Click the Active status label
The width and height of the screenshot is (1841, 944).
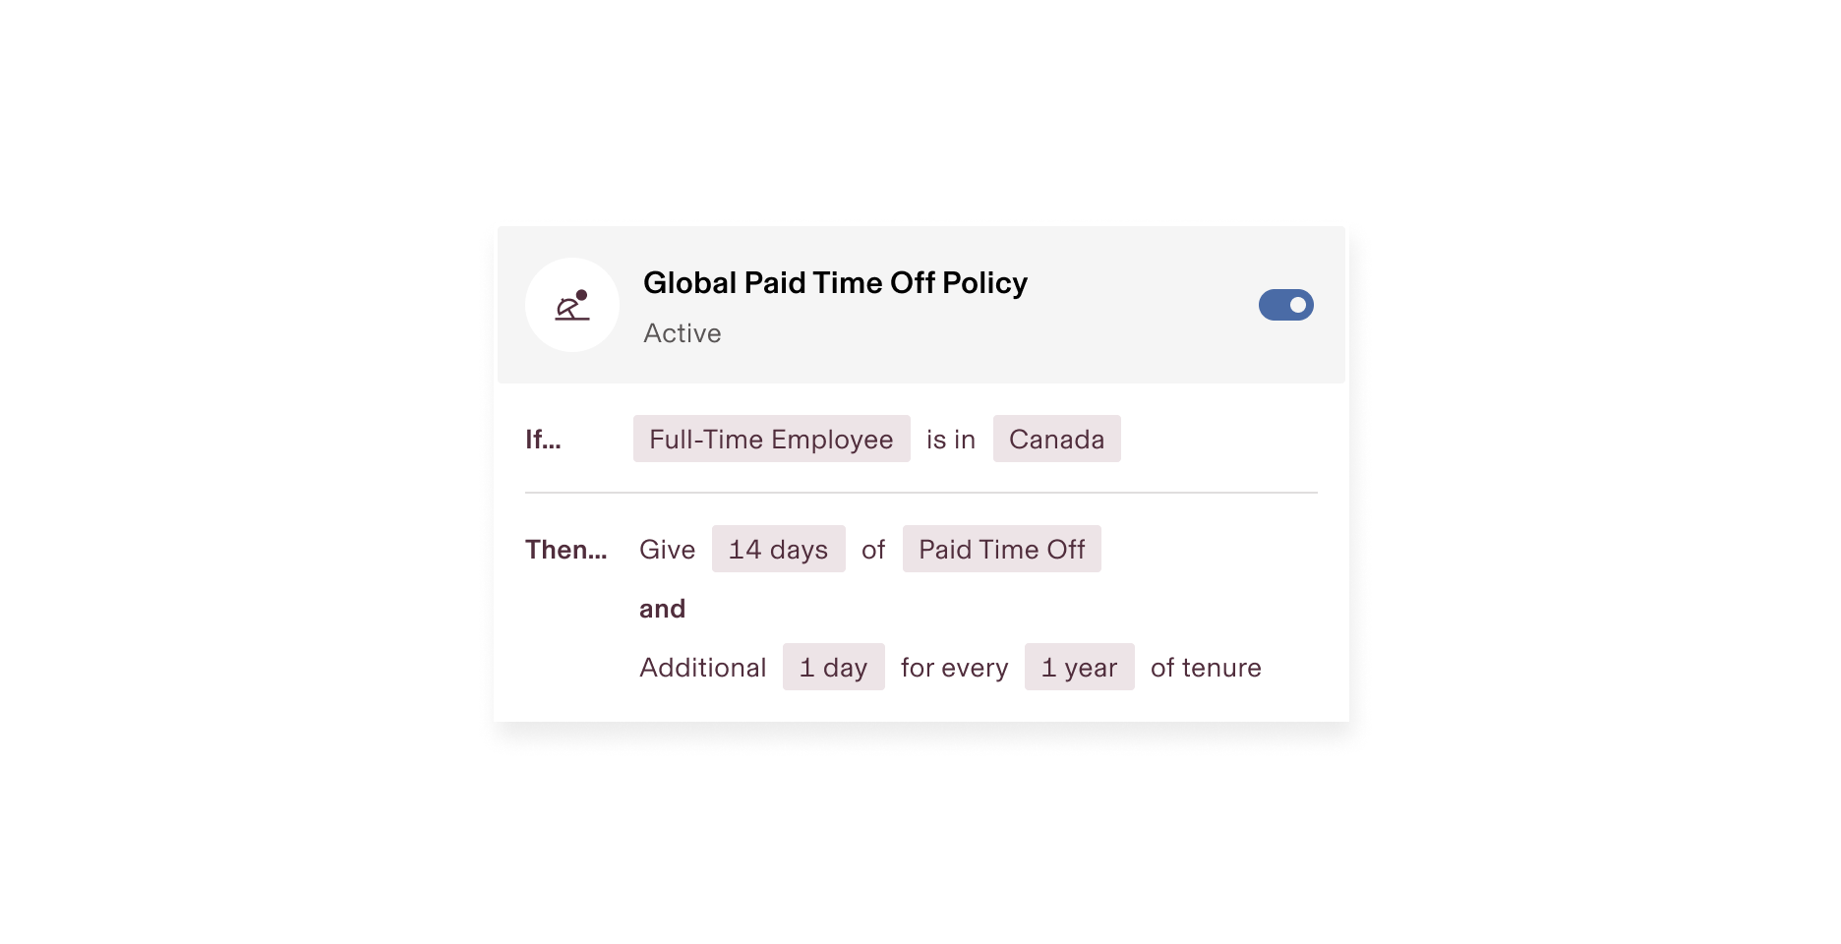683,333
